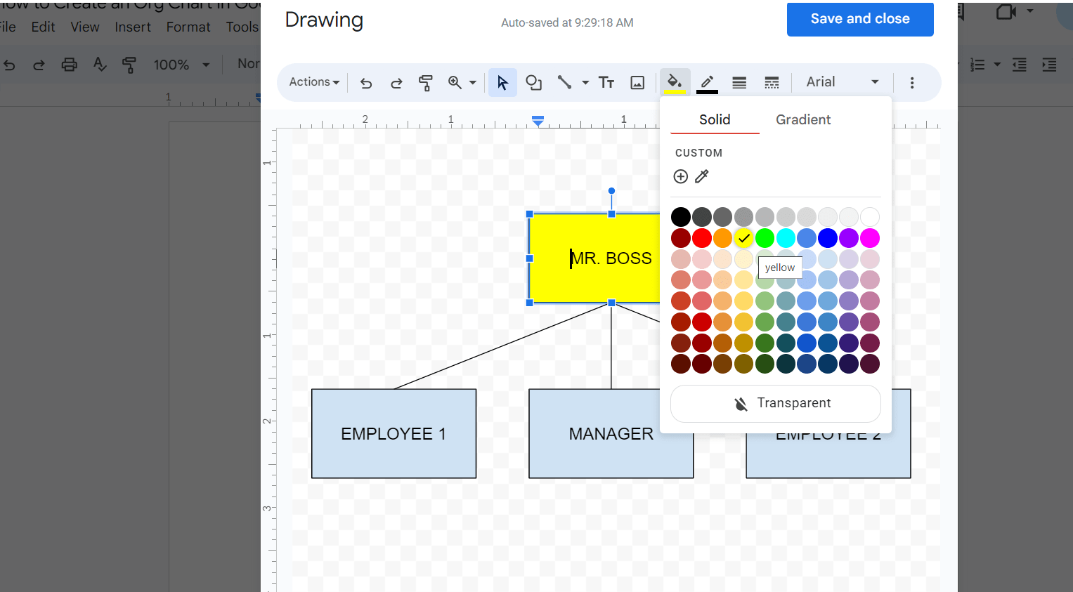Select the arrow selection tool

pos(502,82)
